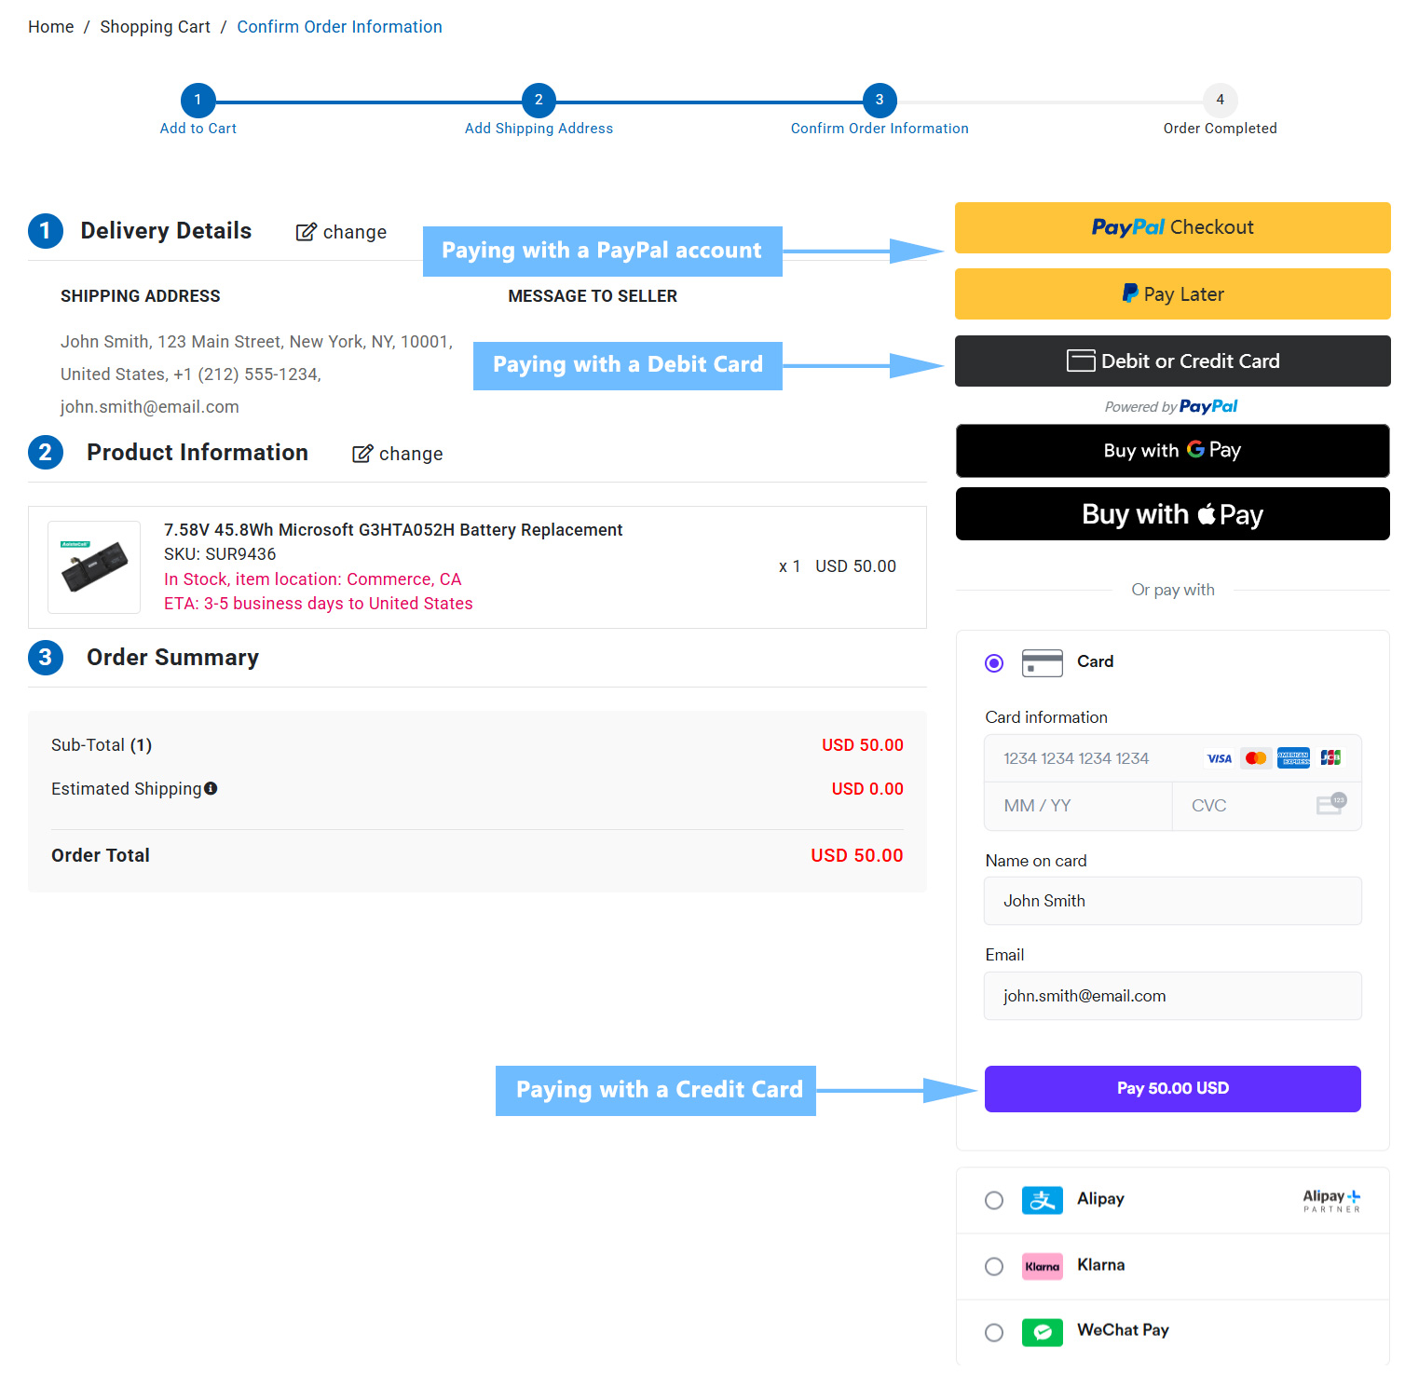Go to step 1 Add to Cart
Screen dimensions: 1405x1389
(198, 100)
